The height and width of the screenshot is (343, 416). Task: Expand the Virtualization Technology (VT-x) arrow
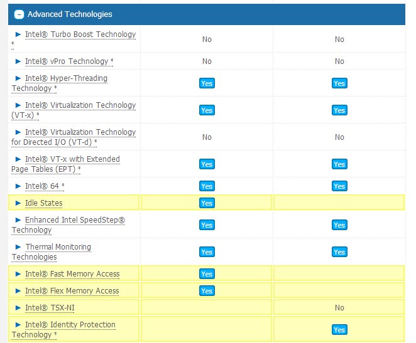tap(18, 105)
